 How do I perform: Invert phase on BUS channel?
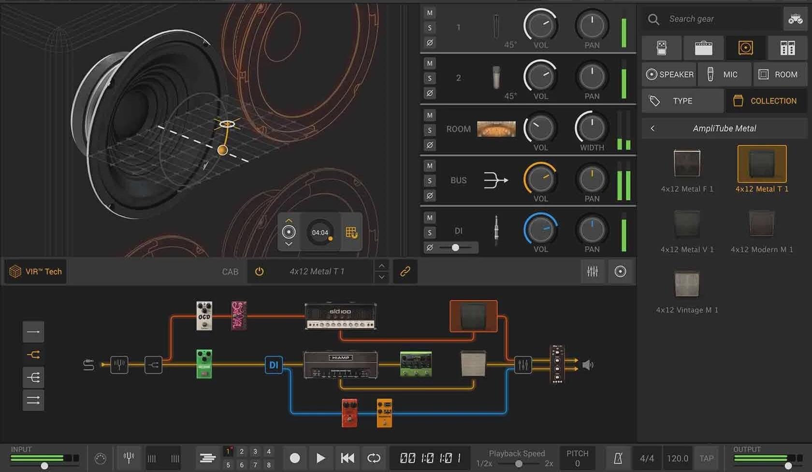(430, 195)
